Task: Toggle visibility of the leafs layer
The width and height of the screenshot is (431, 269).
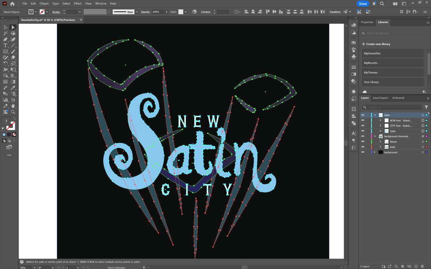Action: pyautogui.click(x=363, y=147)
